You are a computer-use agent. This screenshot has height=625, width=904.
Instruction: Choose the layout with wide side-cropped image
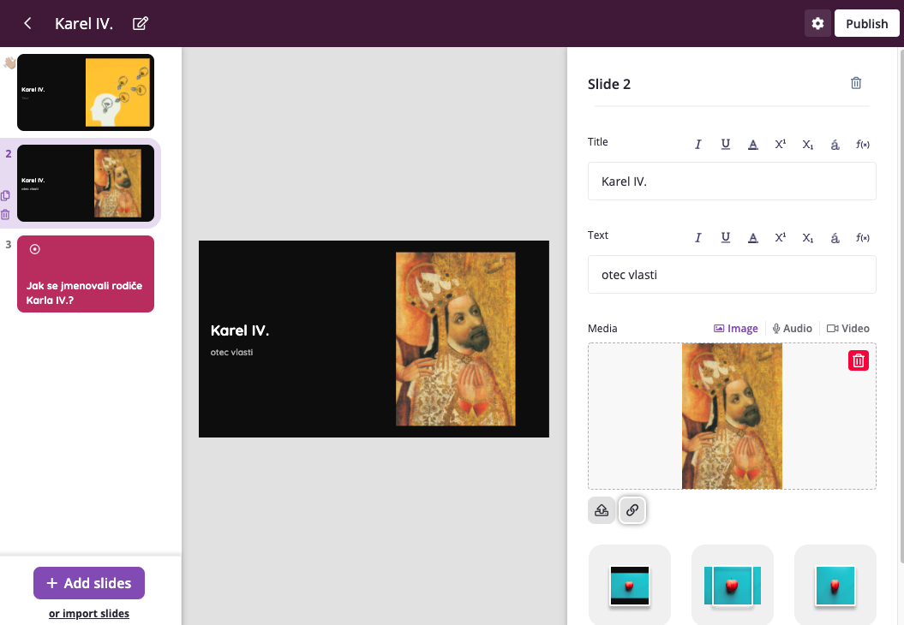(x=732, y=586)
